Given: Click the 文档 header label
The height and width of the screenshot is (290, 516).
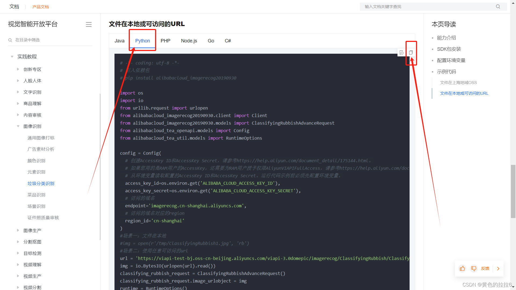Looking at the screenshot, I should coord(14,6).
